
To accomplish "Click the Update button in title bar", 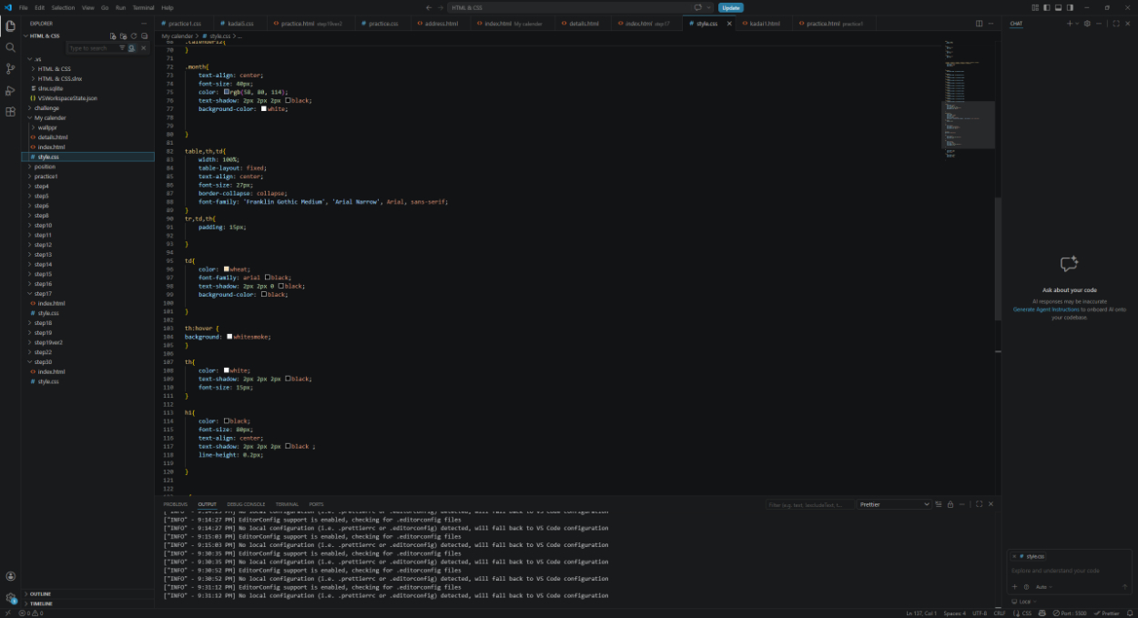I will click(x=730, y=7).
